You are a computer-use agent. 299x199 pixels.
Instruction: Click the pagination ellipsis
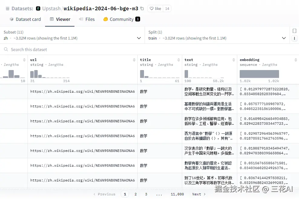pos(159,194)
